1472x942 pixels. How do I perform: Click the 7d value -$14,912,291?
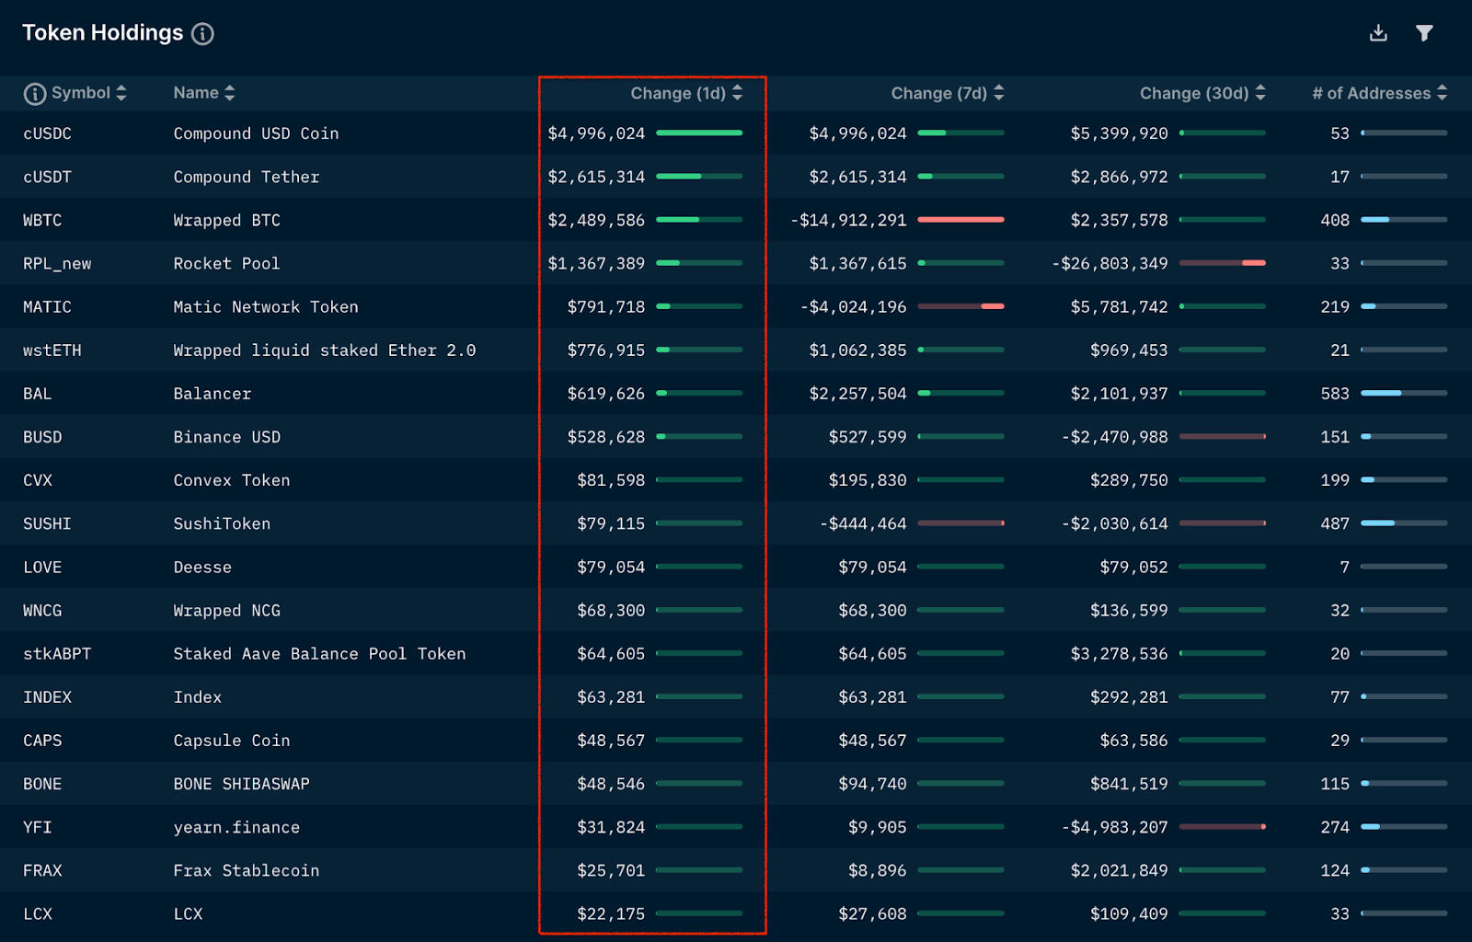[x=848, y=220]
